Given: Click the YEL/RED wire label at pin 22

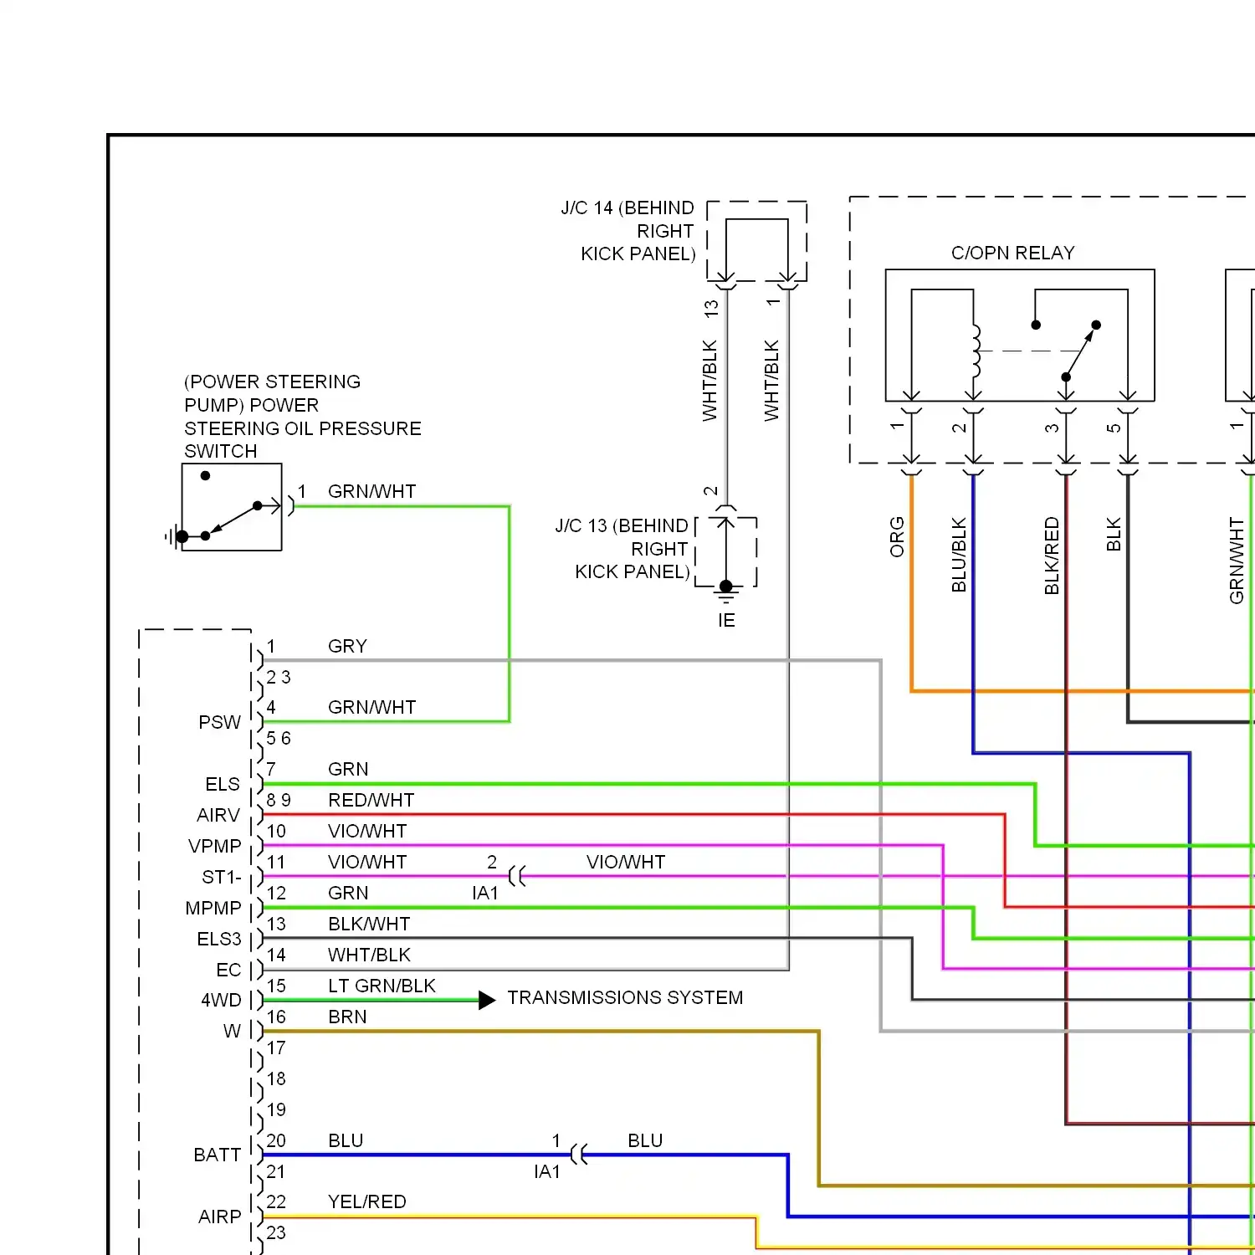Looking at the screenshot, I should [x=367, y=1201].
